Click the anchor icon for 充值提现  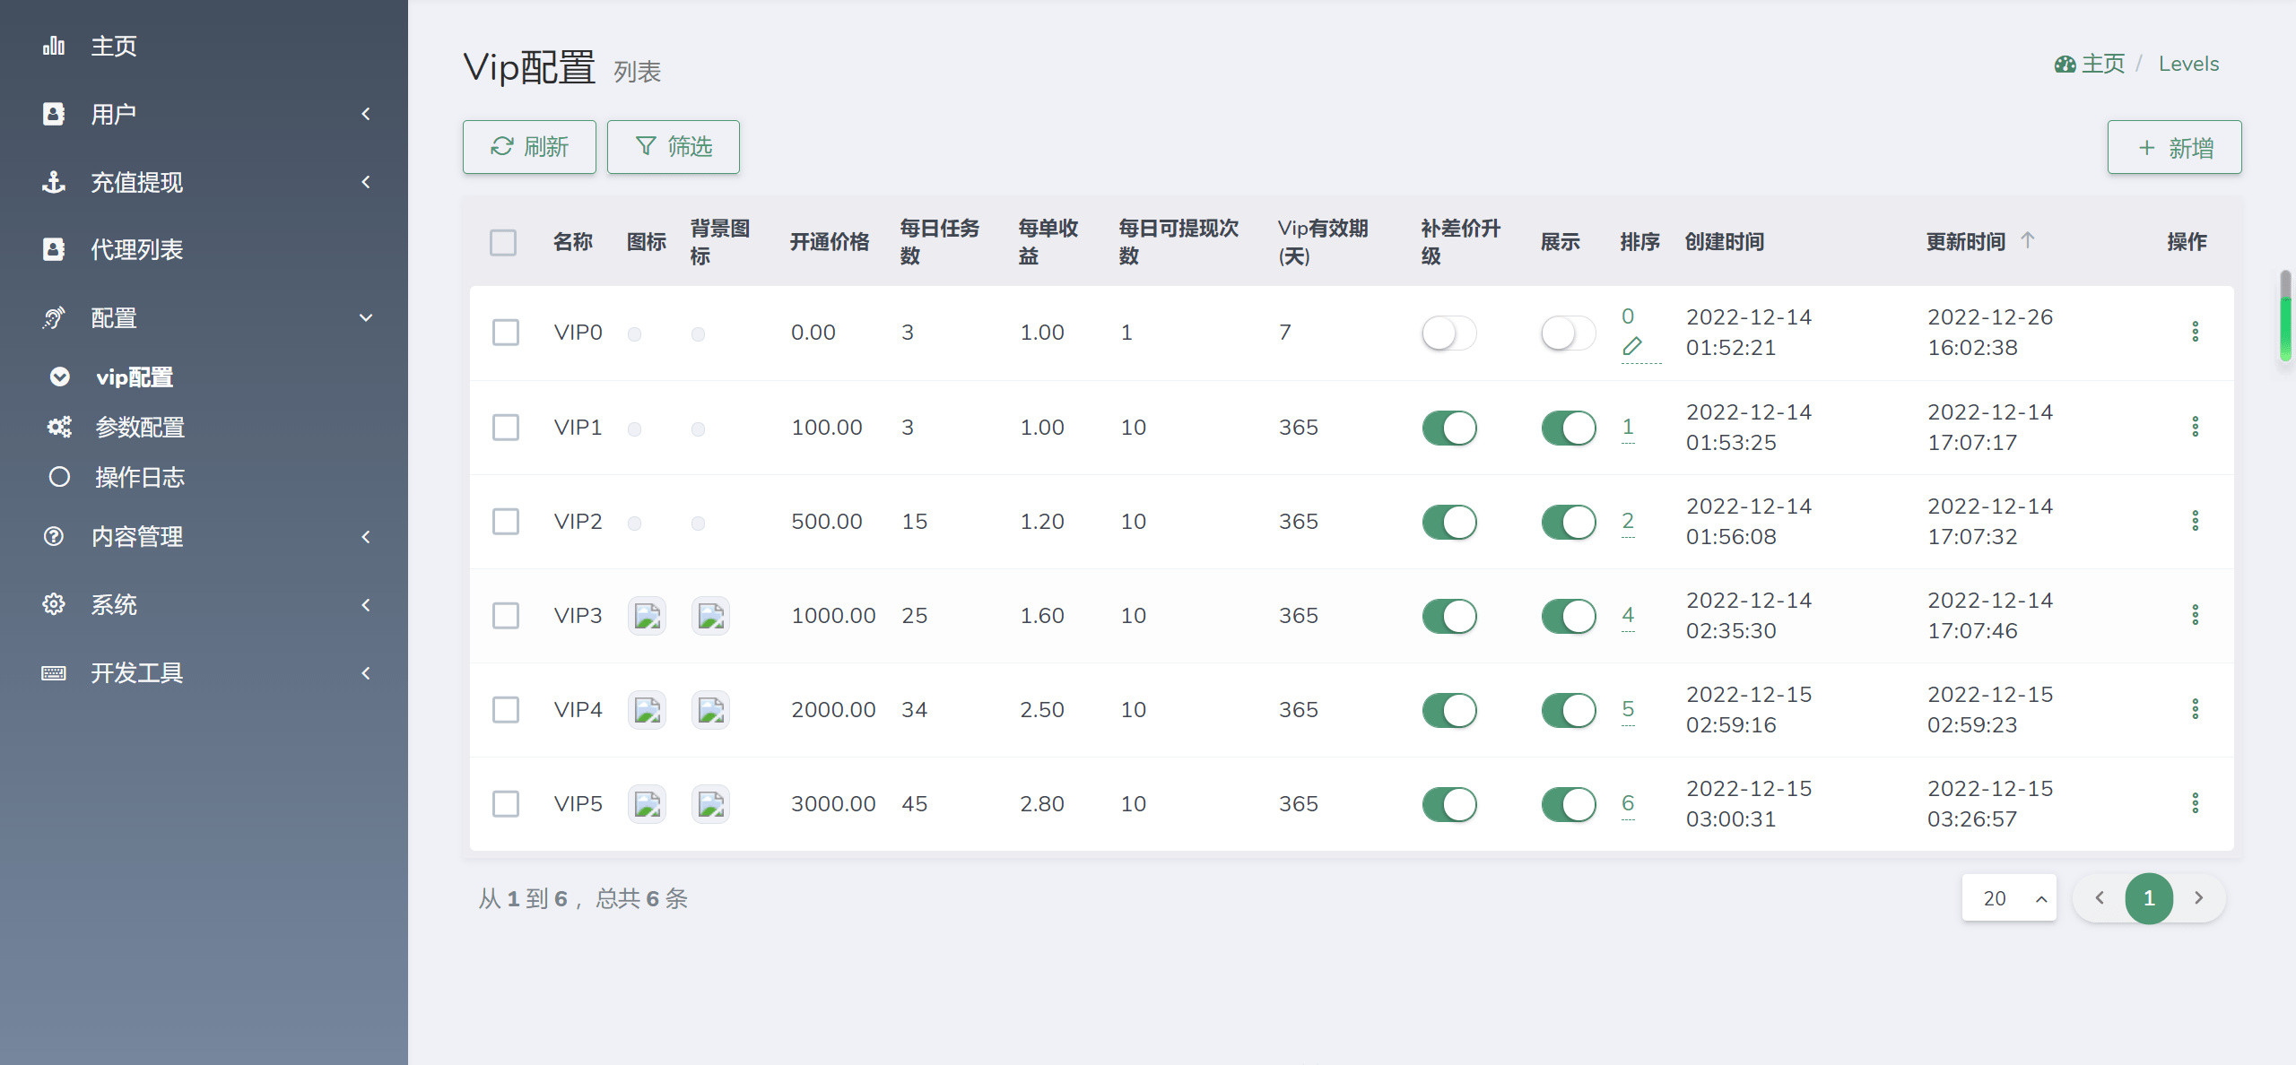[x=54, y=182]
